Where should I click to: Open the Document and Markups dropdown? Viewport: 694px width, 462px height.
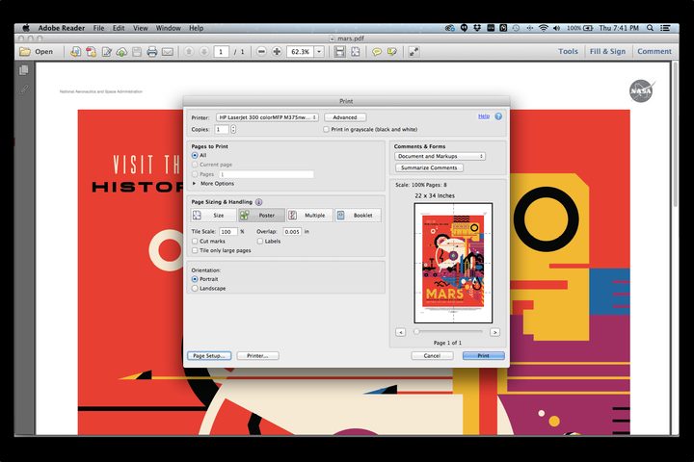[440, 157]
